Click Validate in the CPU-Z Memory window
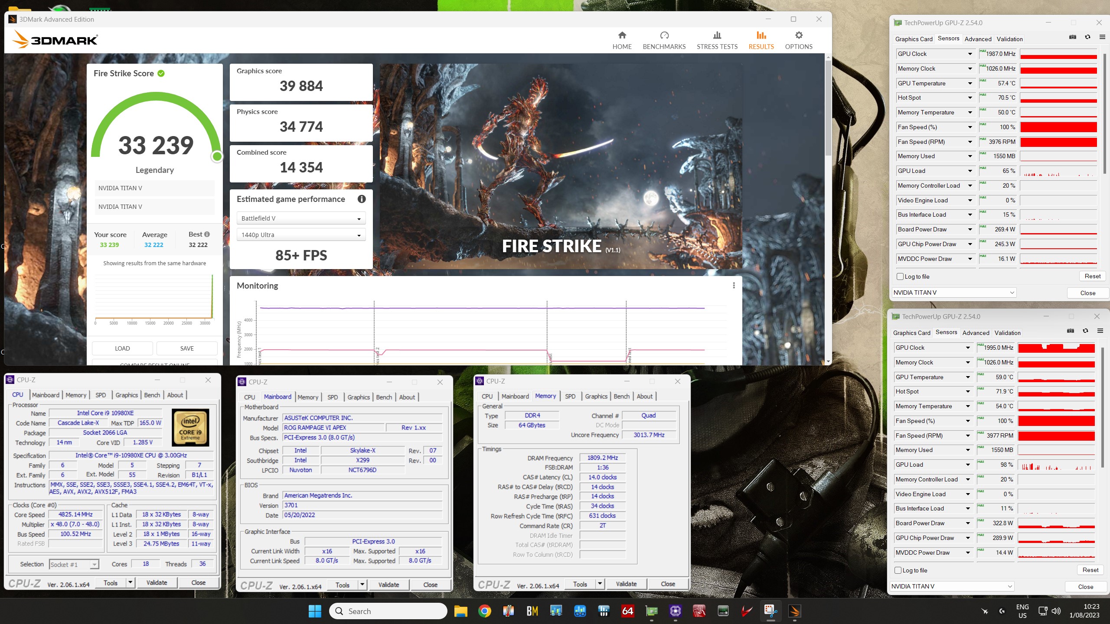Viewport: 1110px width, 624px height. tap(626, 584)
